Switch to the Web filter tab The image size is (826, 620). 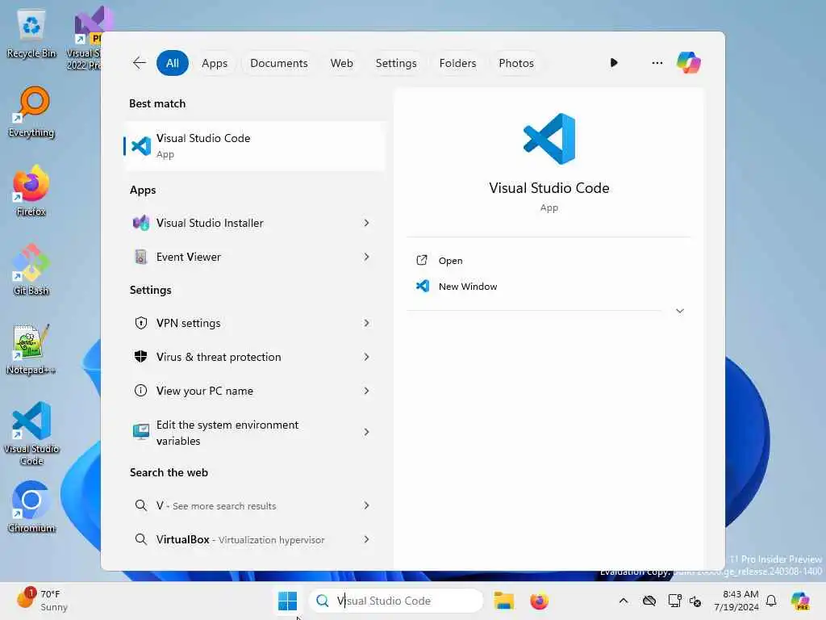point(341,63)
